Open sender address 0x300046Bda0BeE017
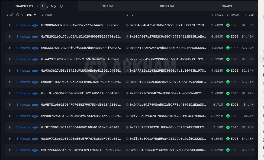The image size is (264, 160). point(81,25)
